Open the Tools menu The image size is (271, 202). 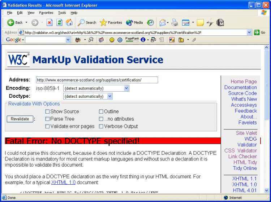(x=62, y=13)
